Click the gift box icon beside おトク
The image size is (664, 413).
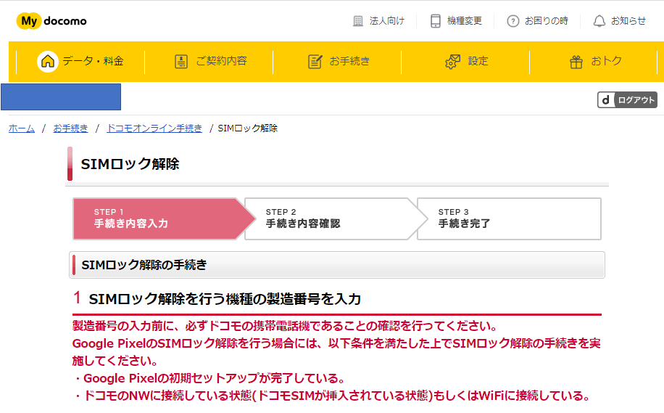tap(576, 62)
